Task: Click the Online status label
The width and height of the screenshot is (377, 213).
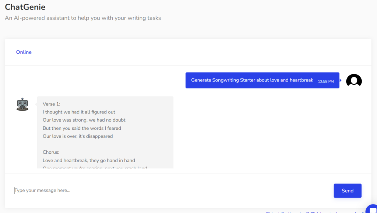Action: (x=24, y=52)
